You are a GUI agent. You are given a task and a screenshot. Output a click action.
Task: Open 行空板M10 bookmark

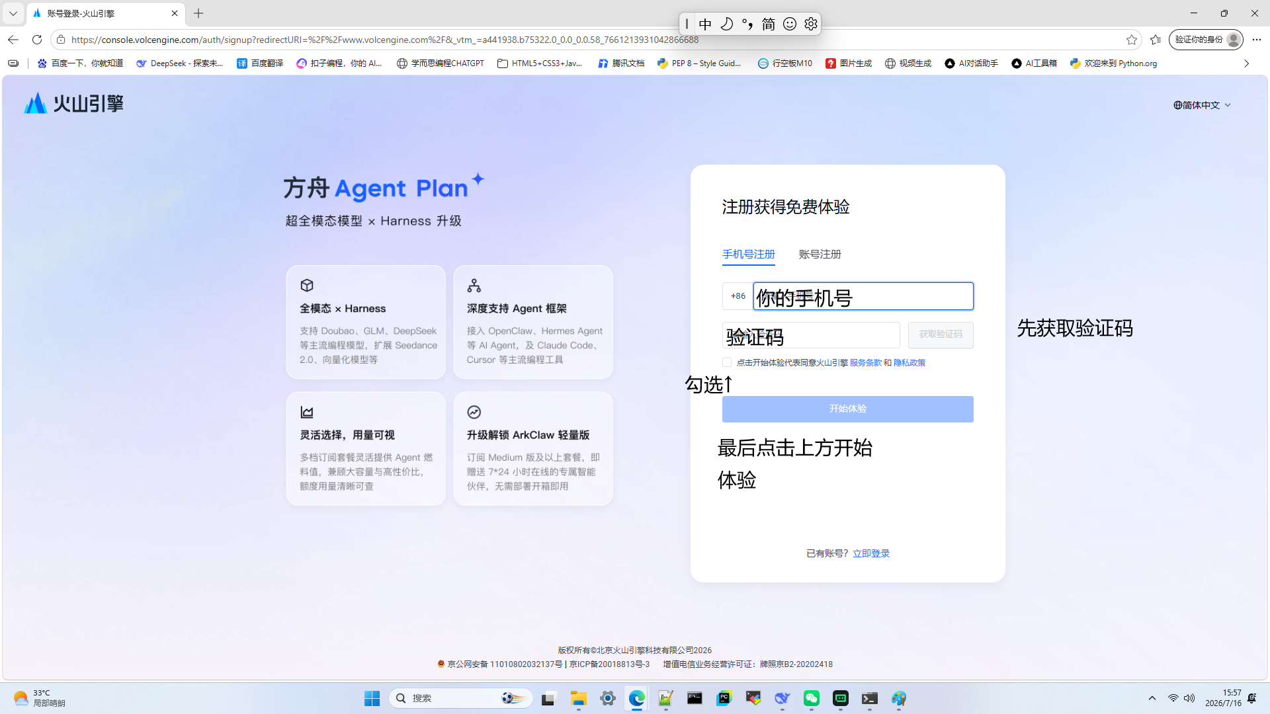[785, 63]
